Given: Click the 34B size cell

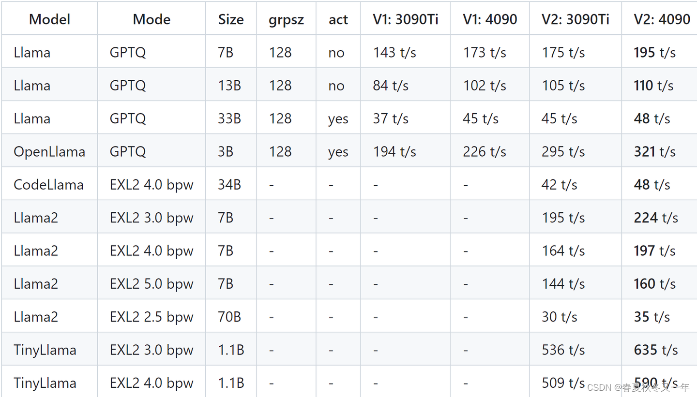Looking at the screenshot, I should point(231,184).
